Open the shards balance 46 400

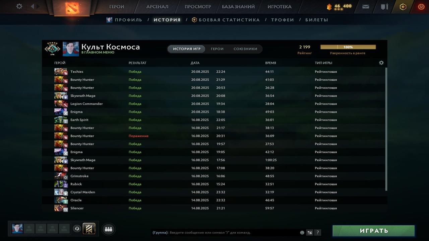click(x=339, y=6)
